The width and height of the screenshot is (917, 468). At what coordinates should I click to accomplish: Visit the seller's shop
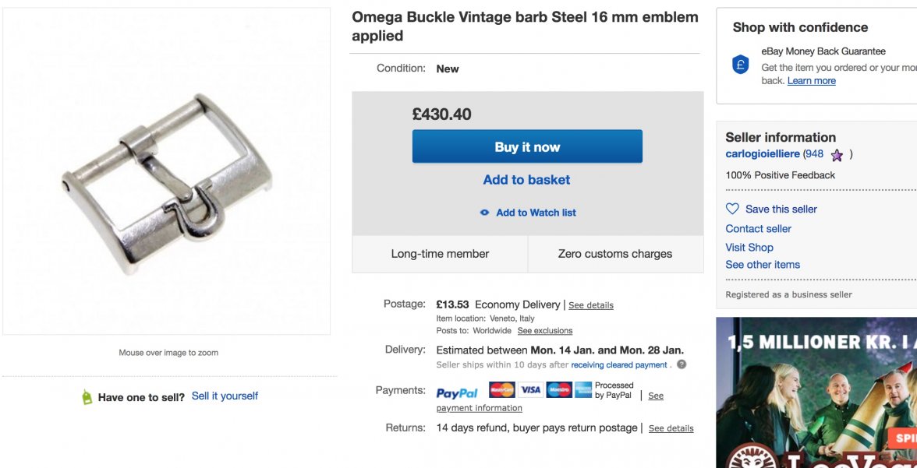coord(749,248)
